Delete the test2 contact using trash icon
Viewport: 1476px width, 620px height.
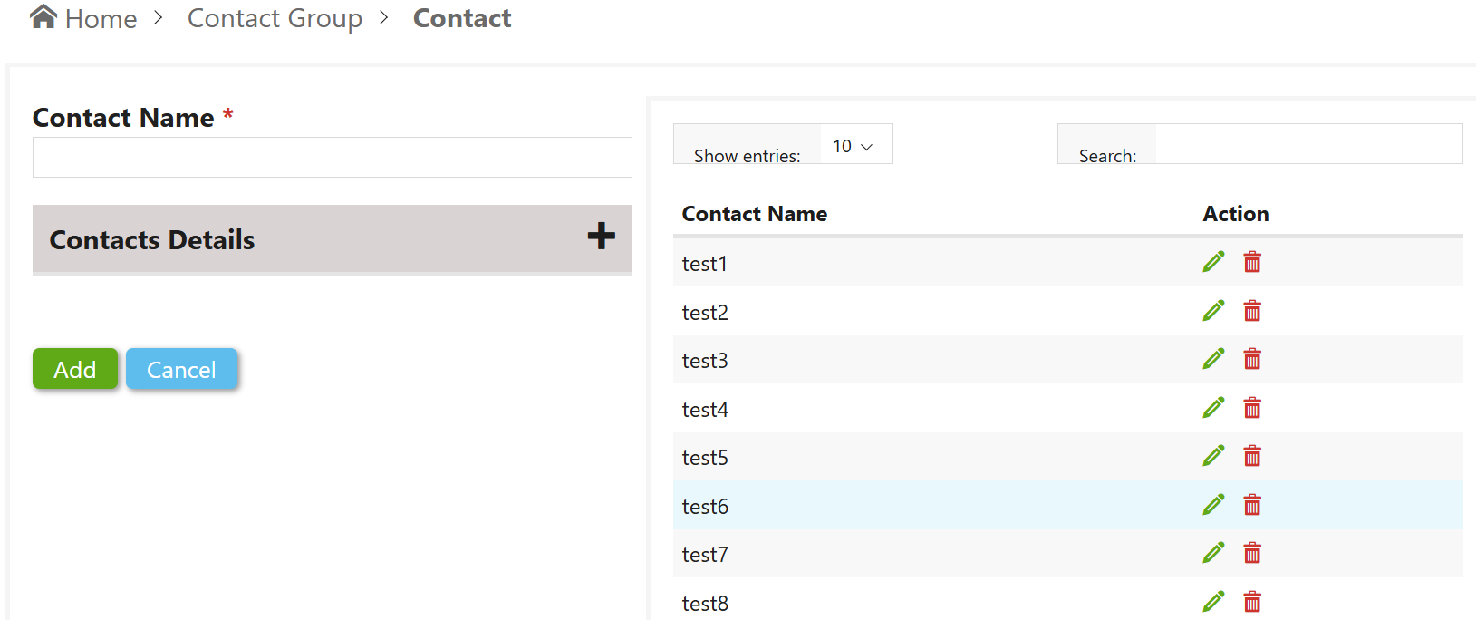[x=1252, y=311]
